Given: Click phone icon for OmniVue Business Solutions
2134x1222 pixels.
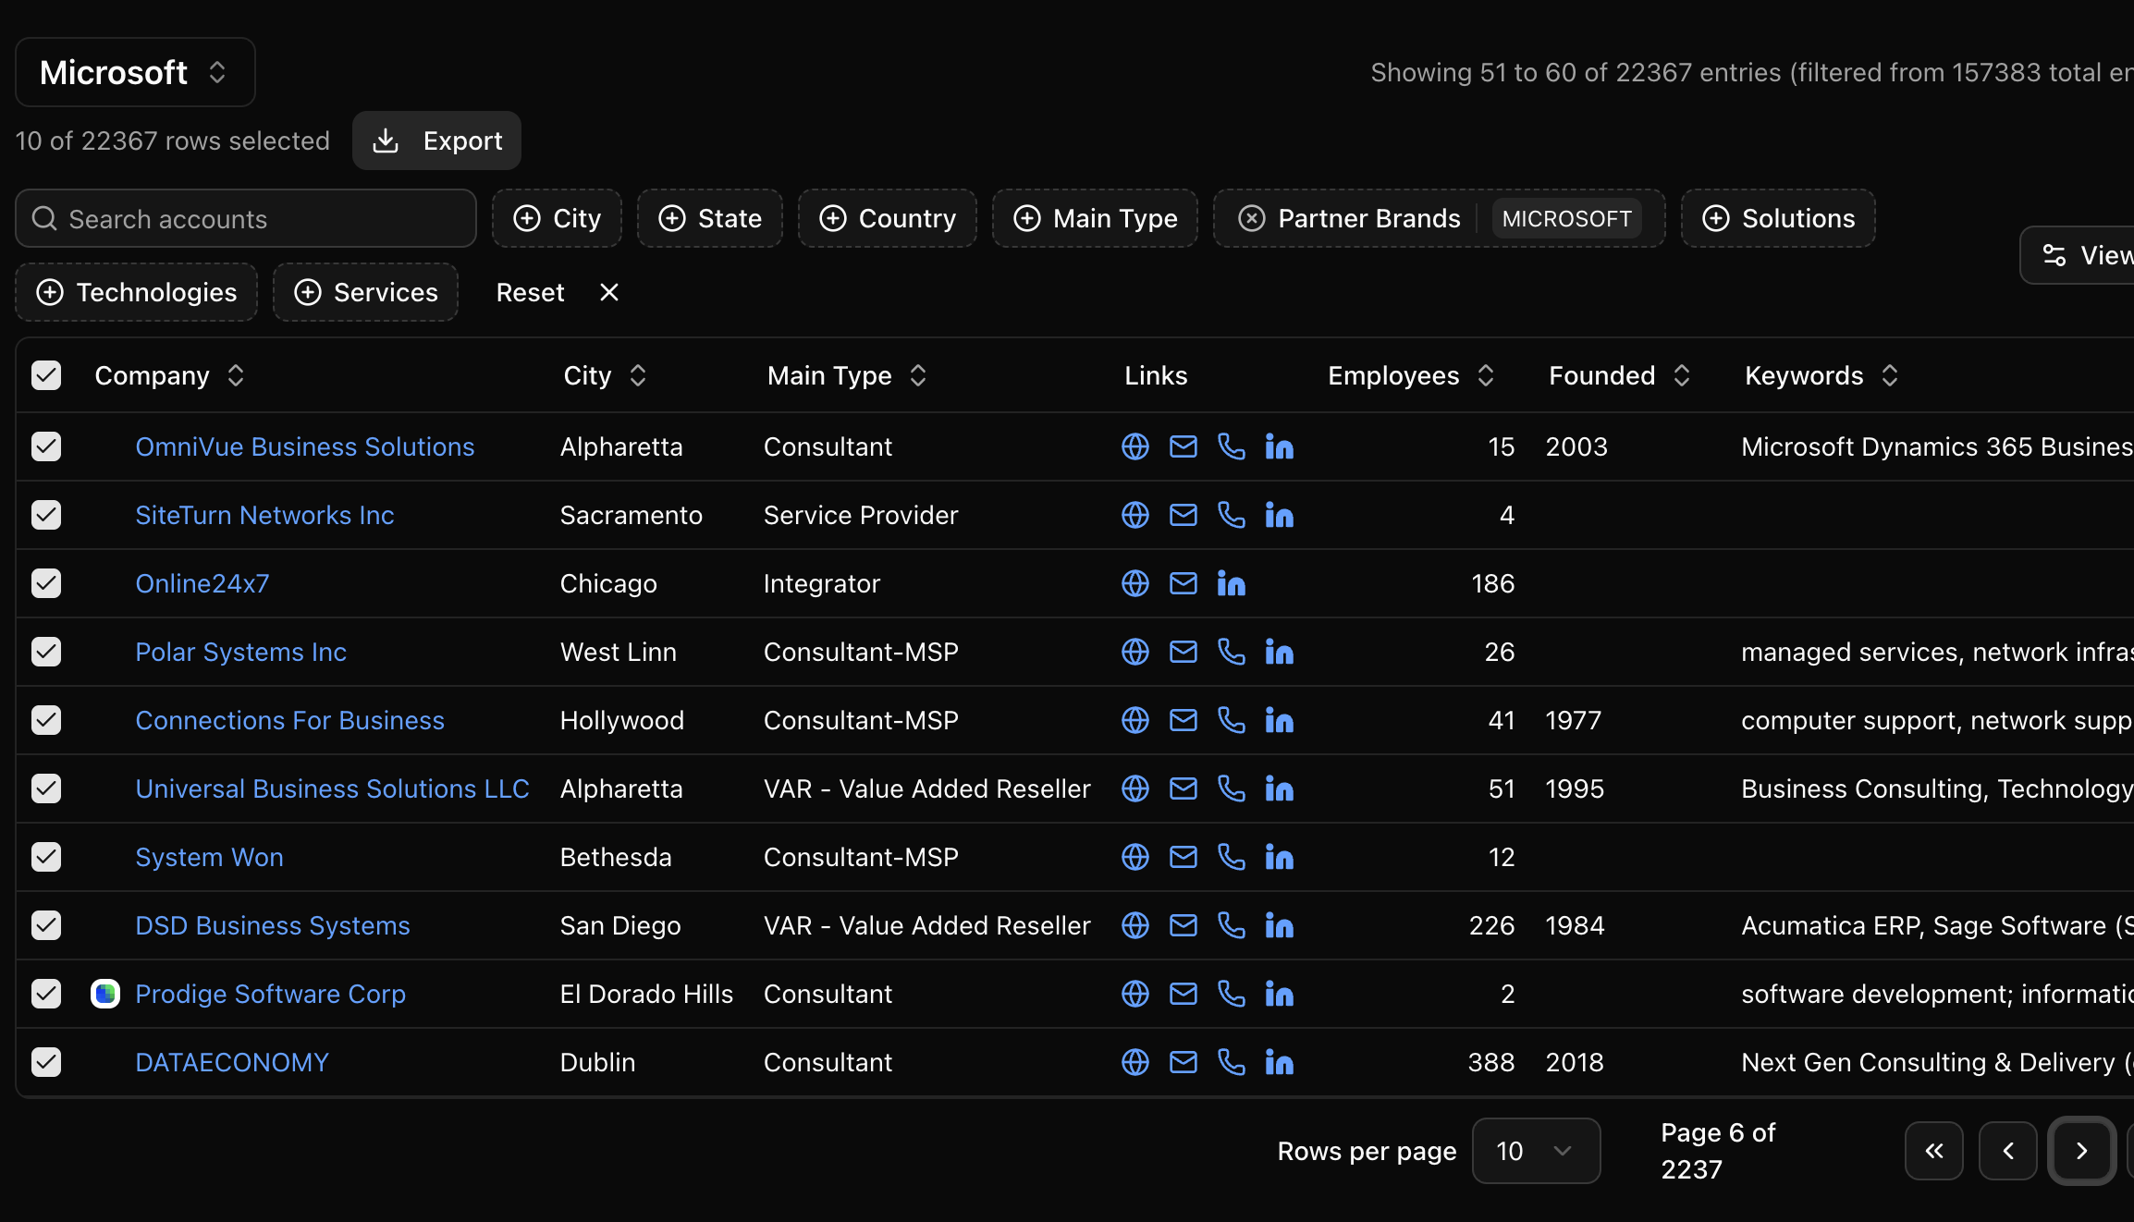Looking at the screenshot, I should tap(1231, 446).
